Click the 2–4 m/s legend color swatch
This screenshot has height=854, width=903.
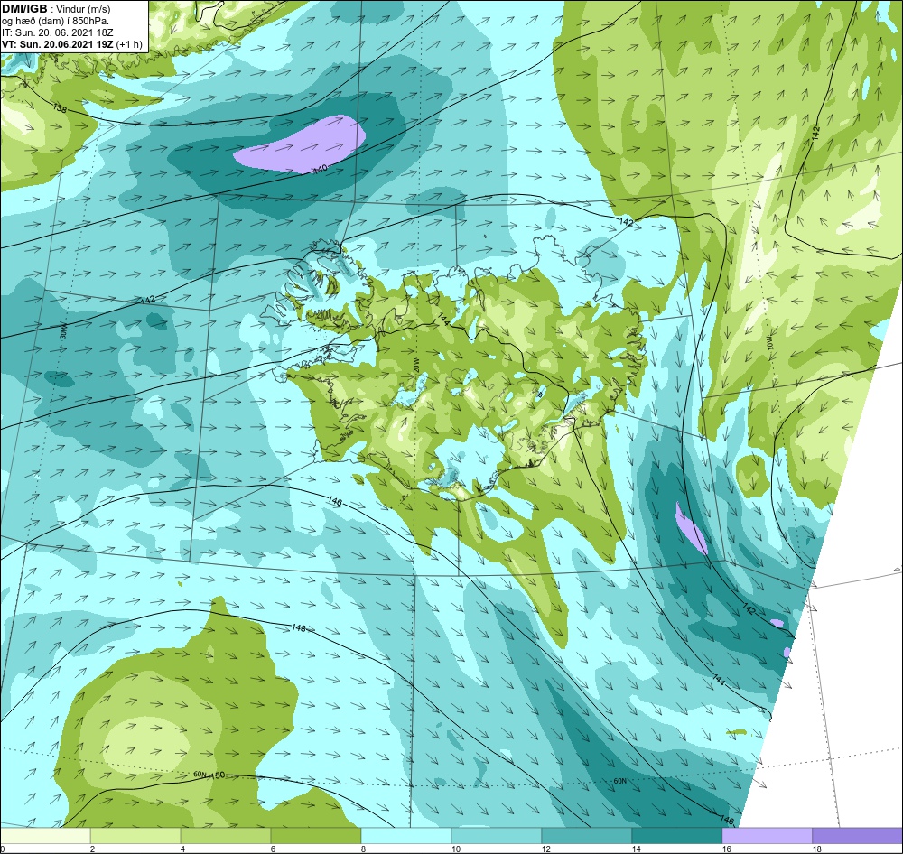[x=135, y=836]
